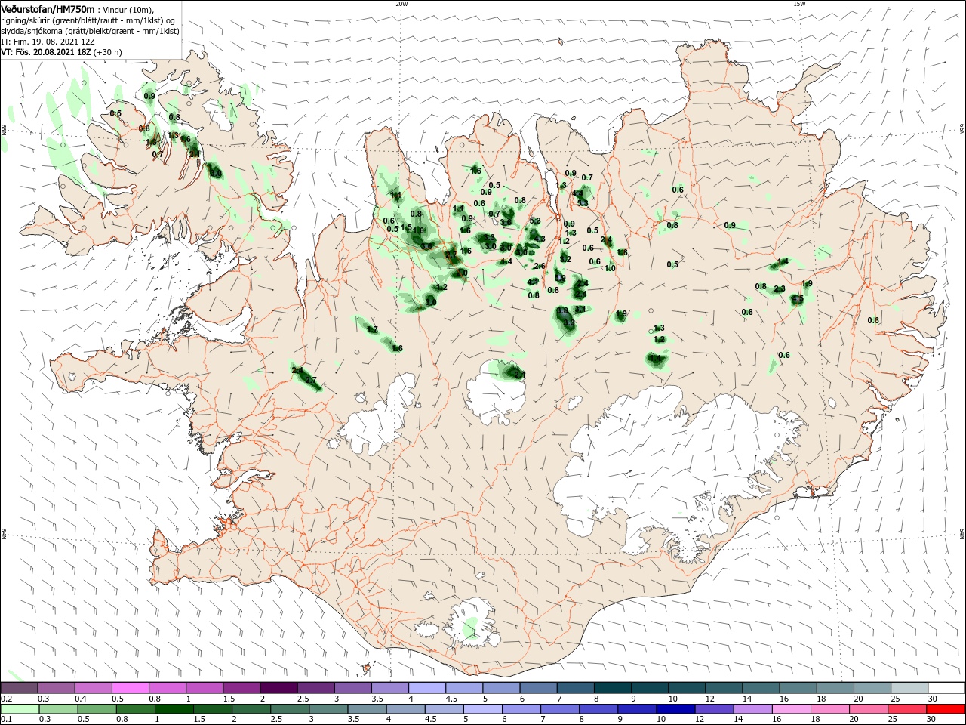Click the '20W' longitude label
The height and width of the screenshot is (725, 966).
click(401, 4)
